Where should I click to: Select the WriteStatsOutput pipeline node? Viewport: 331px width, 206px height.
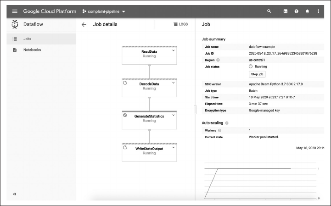click(x=149, y=152)
